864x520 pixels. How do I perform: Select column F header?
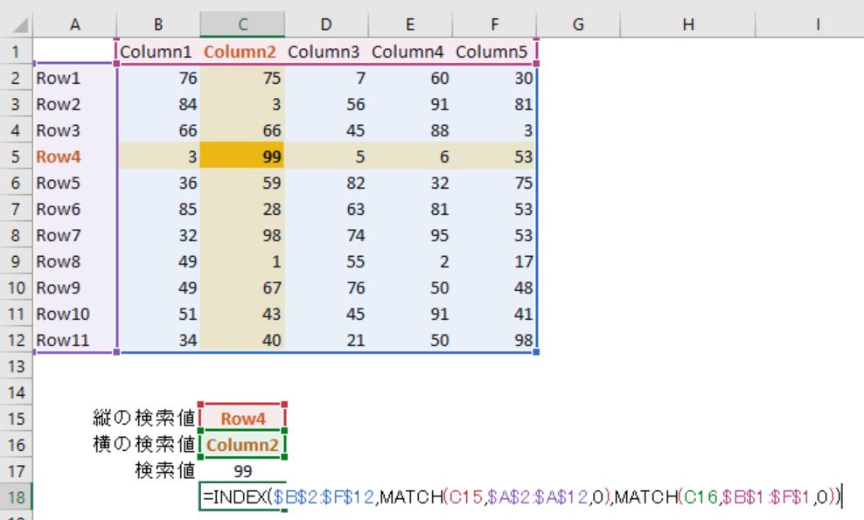click(494, 24)
